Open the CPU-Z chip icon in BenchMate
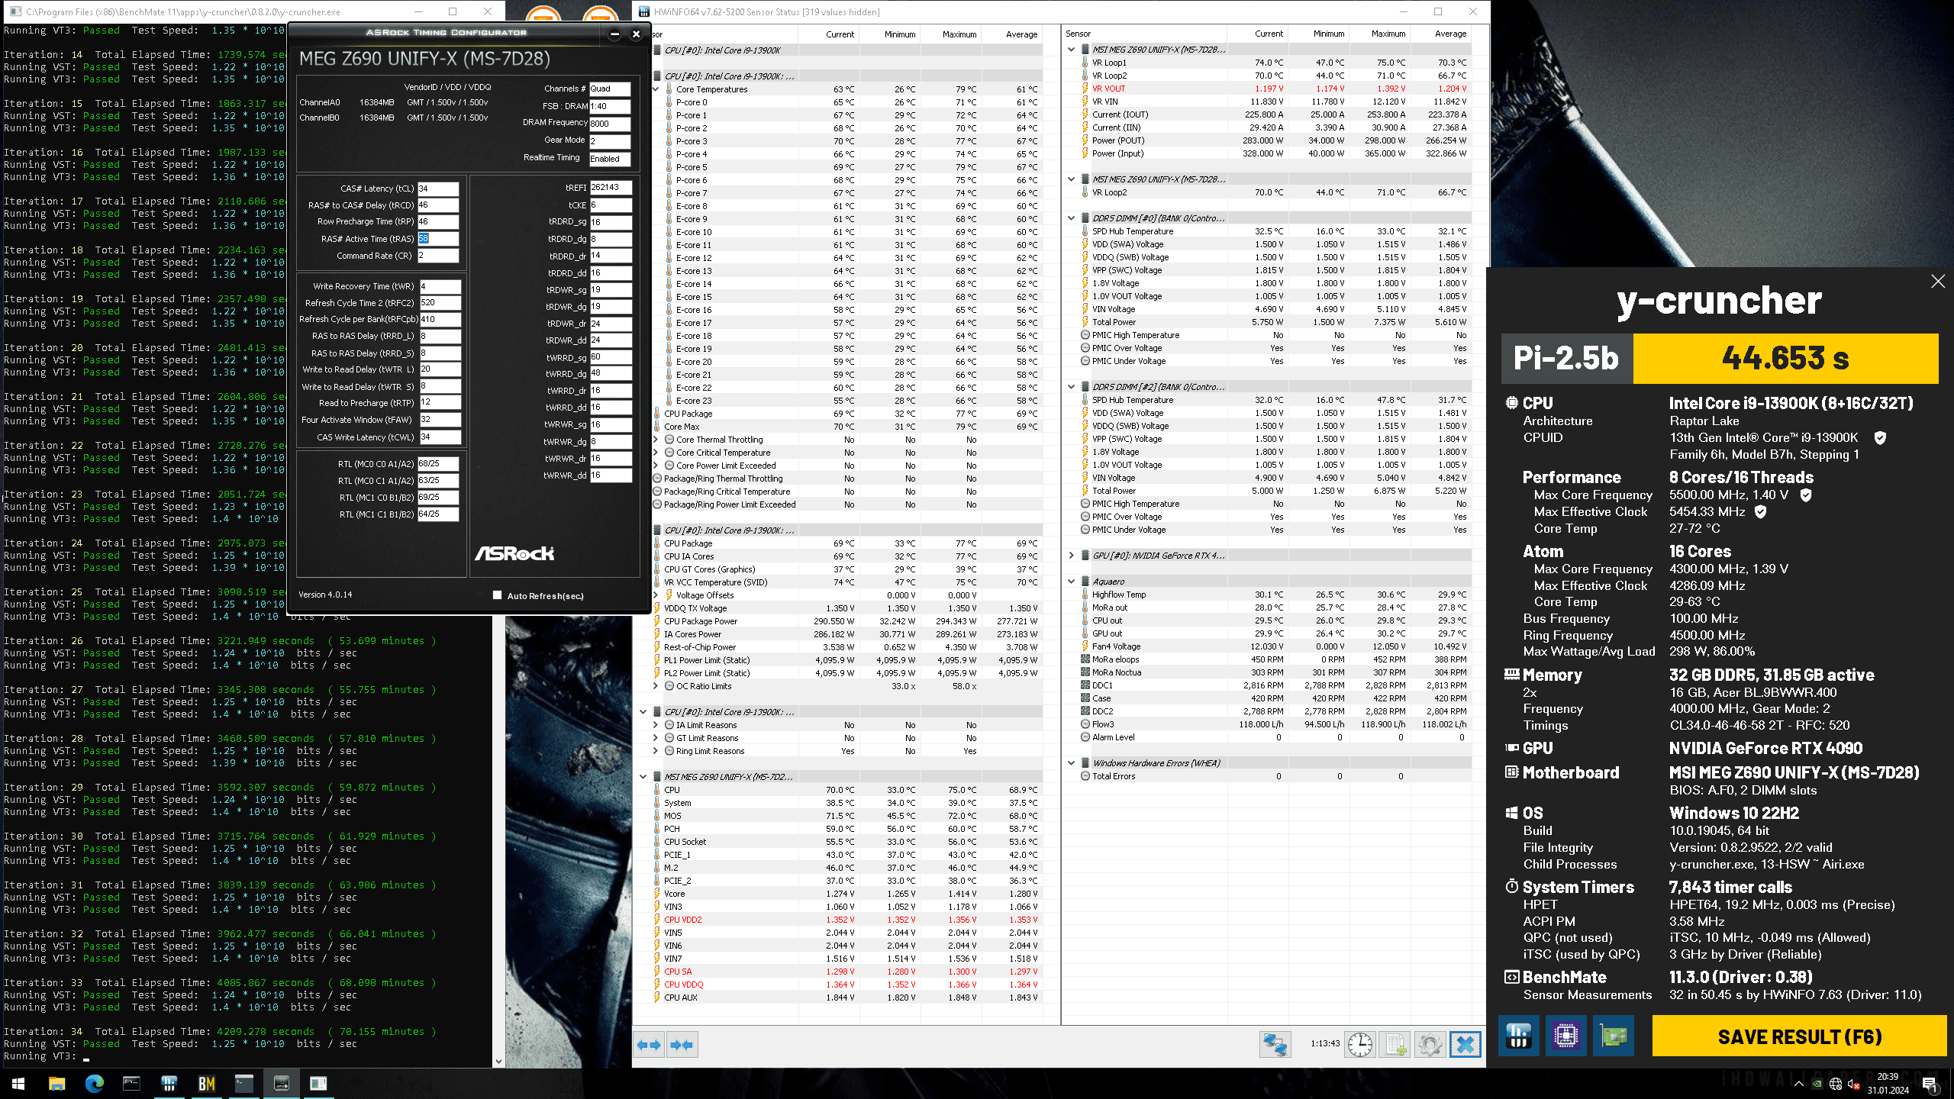This screenshot has height=1099, width=1954. [x=1565, y=1036]
